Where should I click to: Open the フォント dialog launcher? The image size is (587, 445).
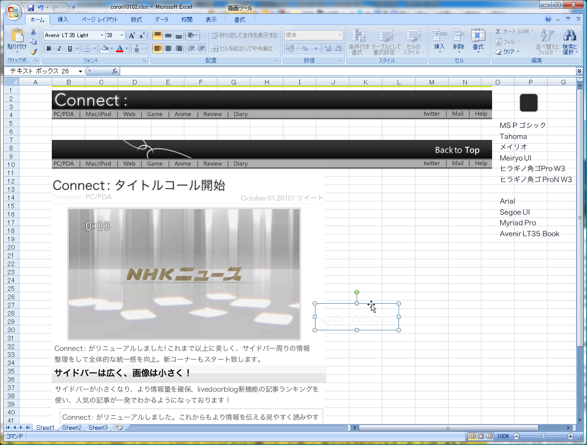coord(145,61)
